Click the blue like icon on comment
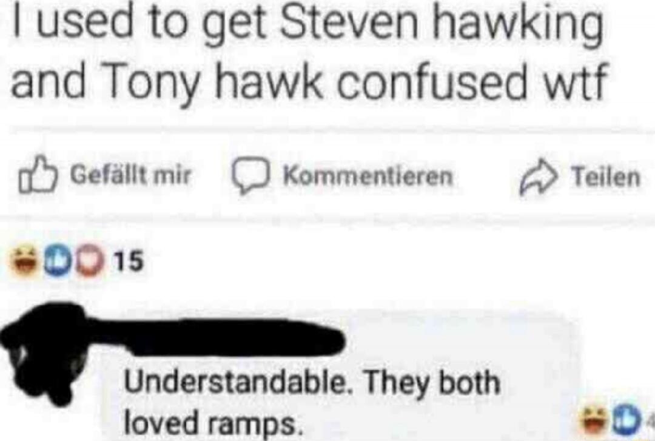The width and height of the screenshot is (655, 441). pyautogui.click(x=628, y=422)
